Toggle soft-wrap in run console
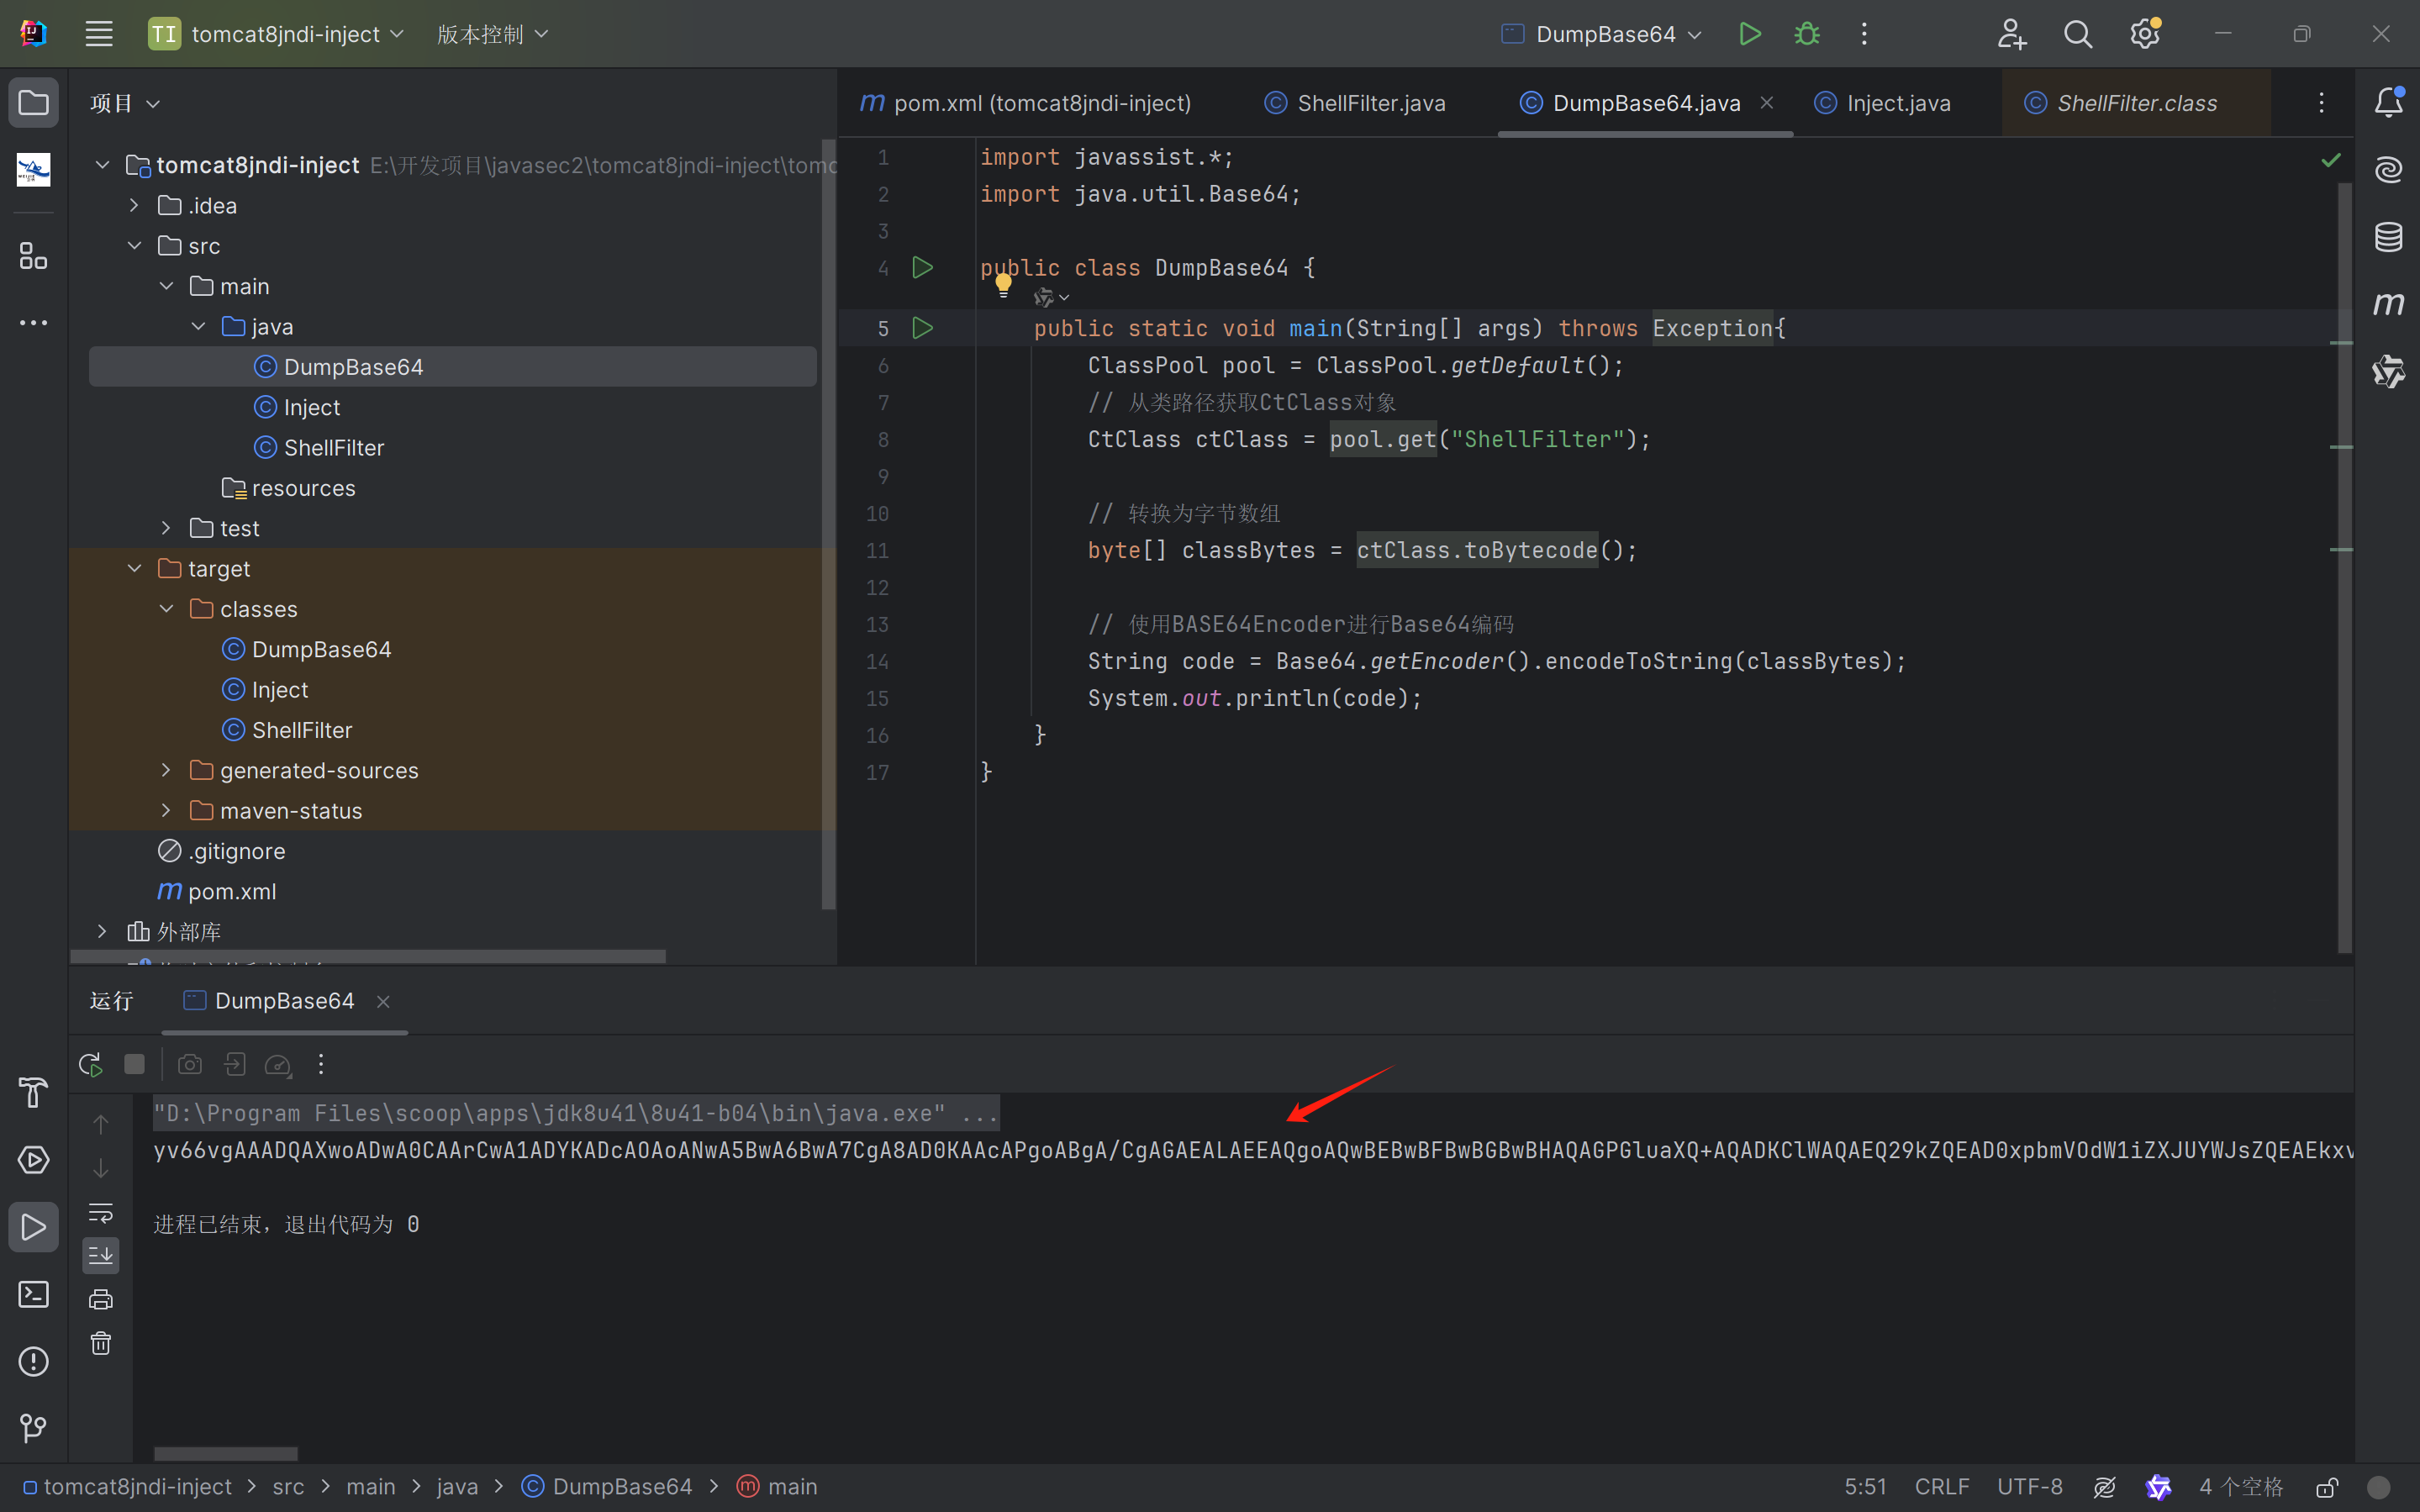The width and height of the screenshot is (2420, 1512). click(101, 1212)
